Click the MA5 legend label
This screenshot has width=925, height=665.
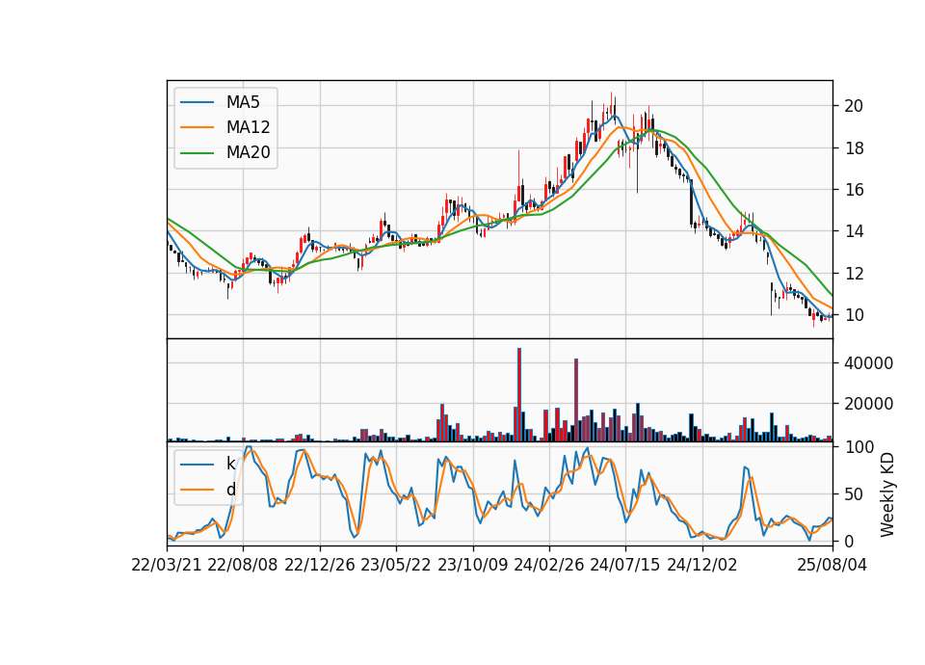point(243,102)
